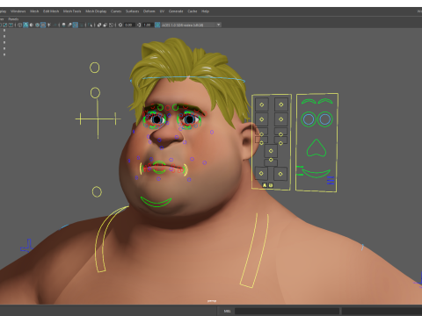Click yellow A button under slider panel

coord(265,185)
